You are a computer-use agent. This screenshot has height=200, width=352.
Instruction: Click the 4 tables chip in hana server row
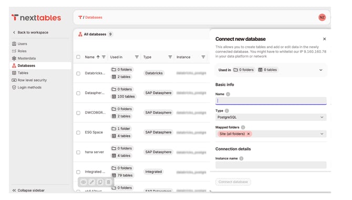(x=121, y=155)
